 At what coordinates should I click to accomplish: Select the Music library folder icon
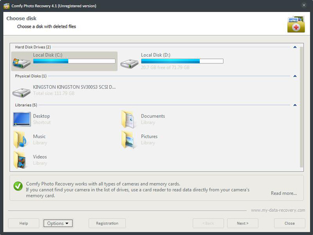20,139
